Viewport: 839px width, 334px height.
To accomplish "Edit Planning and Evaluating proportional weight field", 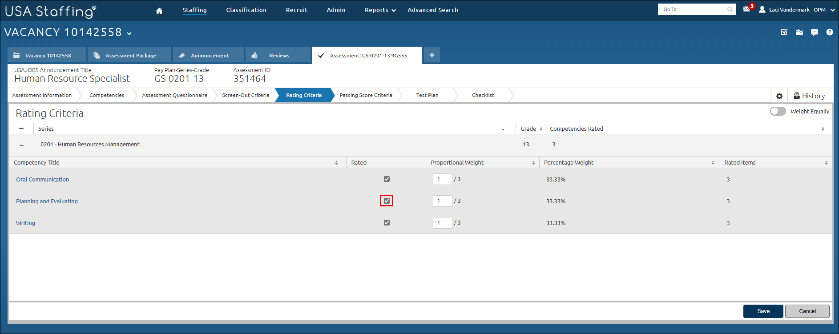I will click(442, 201).
